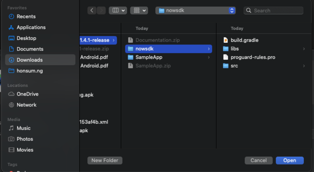Click the back navigation arrow
This screenshot has width=314, height=172.
[x=92, y=11]
